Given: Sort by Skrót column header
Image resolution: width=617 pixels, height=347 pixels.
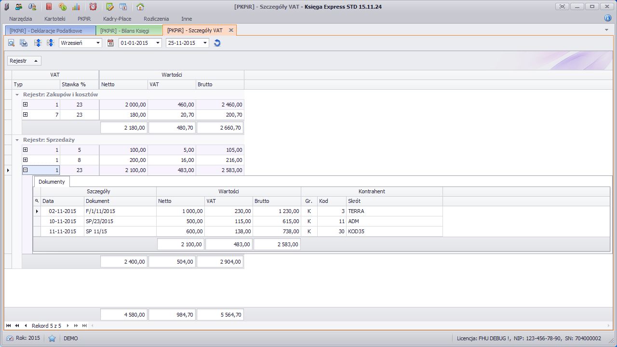Looking at the screenshot, I should pos(394,201).
